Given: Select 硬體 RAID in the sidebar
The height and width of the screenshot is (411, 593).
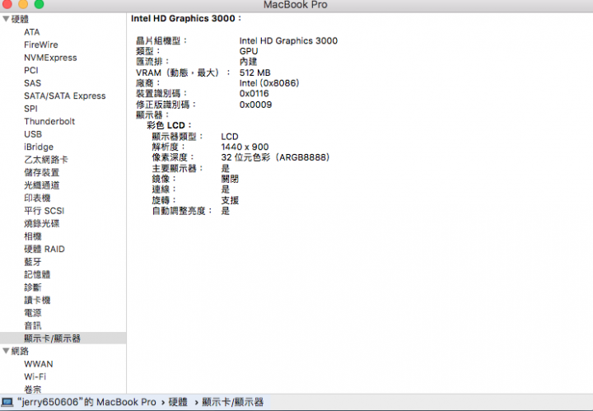Looking at the screenshot, I should point(44,250).
